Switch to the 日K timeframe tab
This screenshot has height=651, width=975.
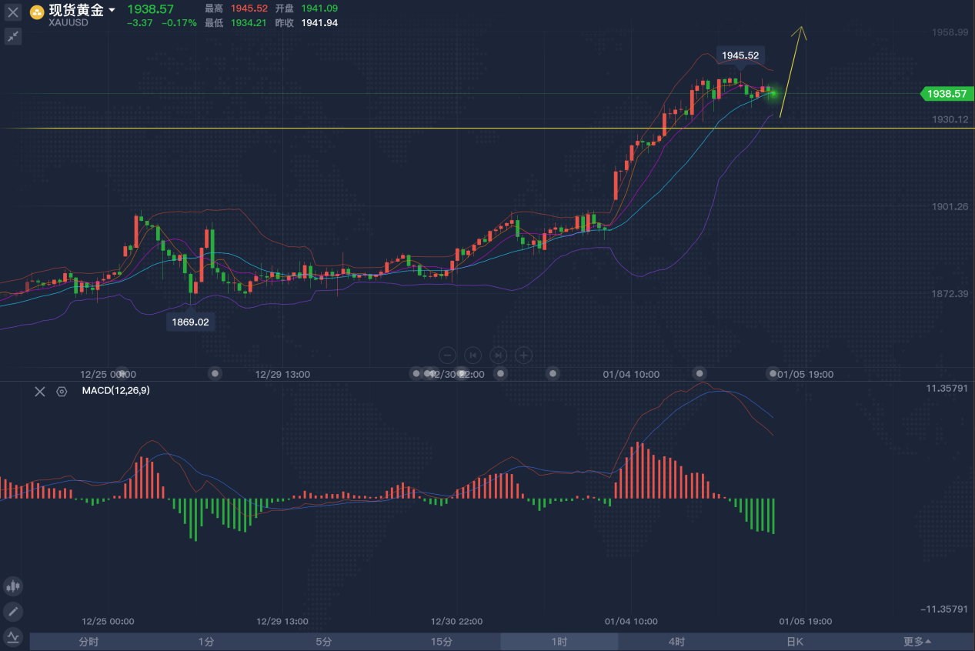click(x=795, y=642)
